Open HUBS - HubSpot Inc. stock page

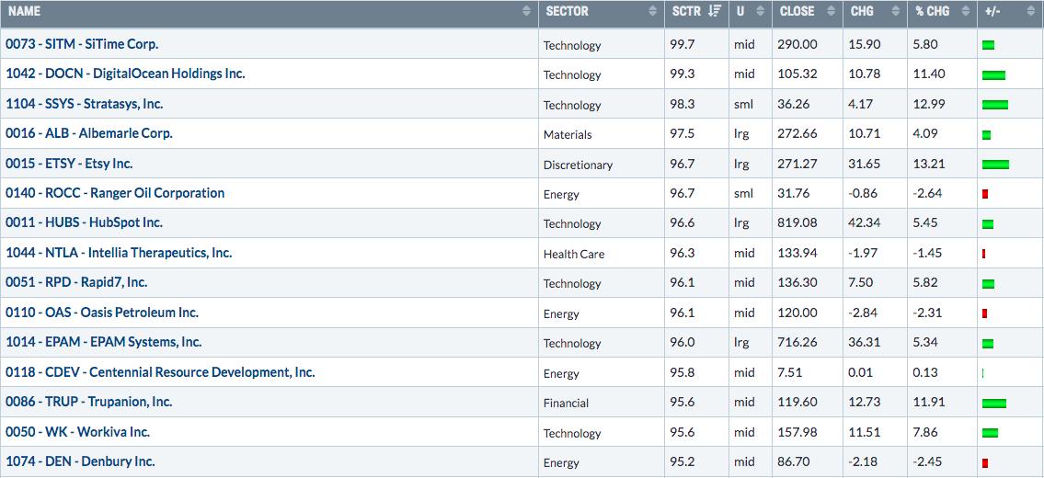pyautogui.click(x=84, y=222)
